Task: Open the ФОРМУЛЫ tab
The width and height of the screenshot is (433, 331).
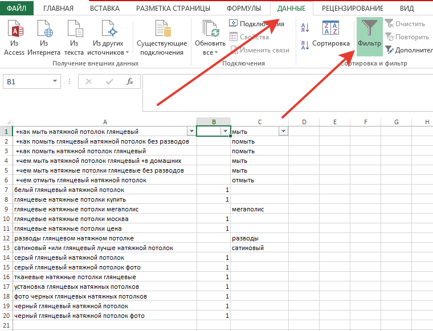Action: pyautogui.click(x=244, y=9)
